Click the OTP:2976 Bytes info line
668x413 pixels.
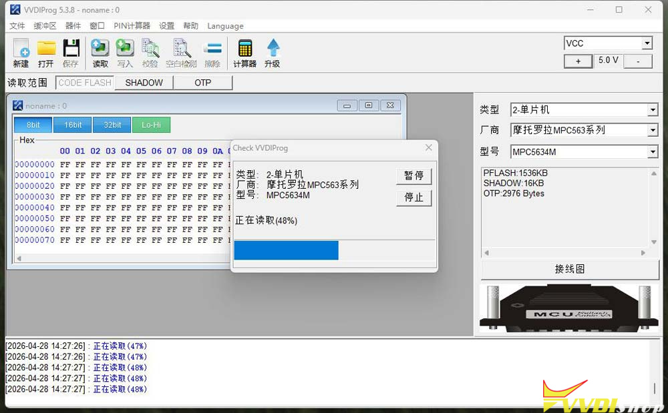(x=514, y=193)
